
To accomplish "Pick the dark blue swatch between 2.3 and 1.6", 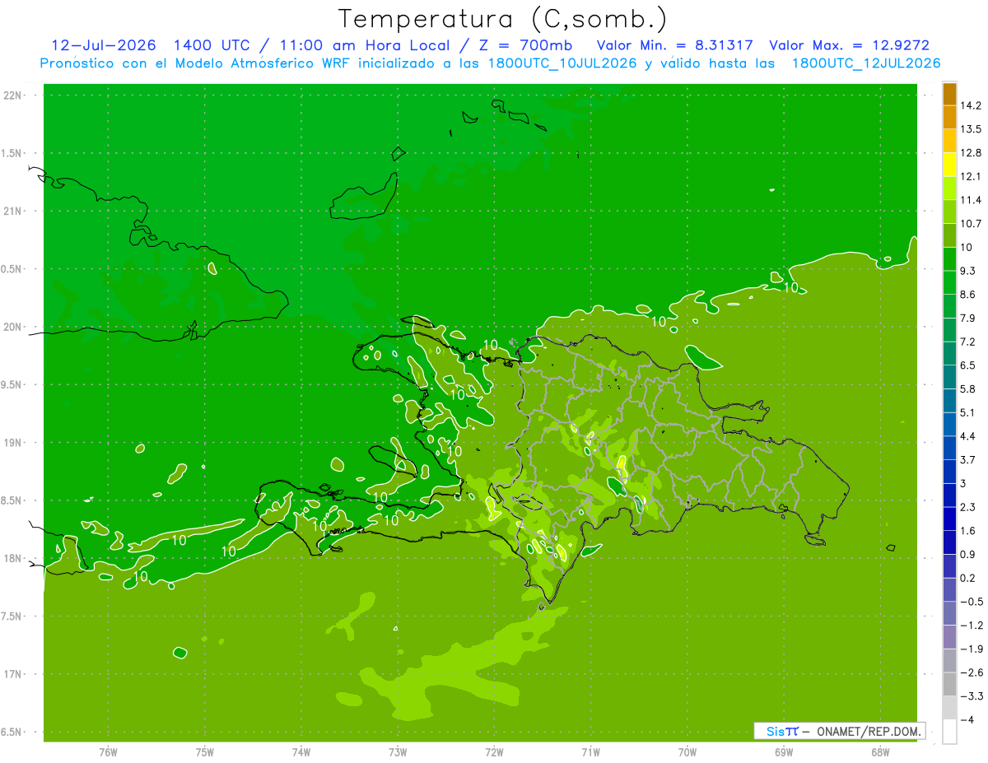I will [949, 519].
